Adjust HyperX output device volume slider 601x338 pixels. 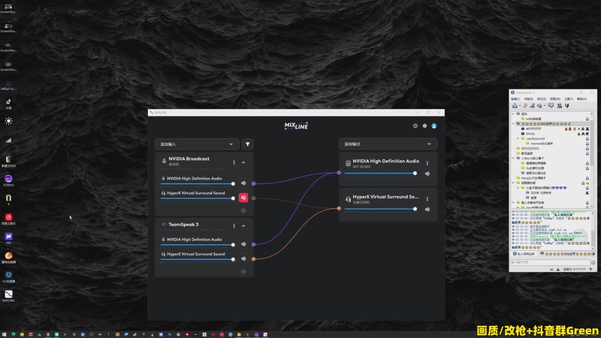point(381,209)
